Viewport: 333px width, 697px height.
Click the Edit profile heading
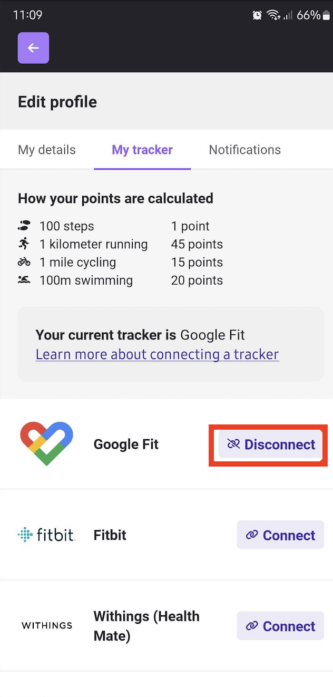point(57,102)
